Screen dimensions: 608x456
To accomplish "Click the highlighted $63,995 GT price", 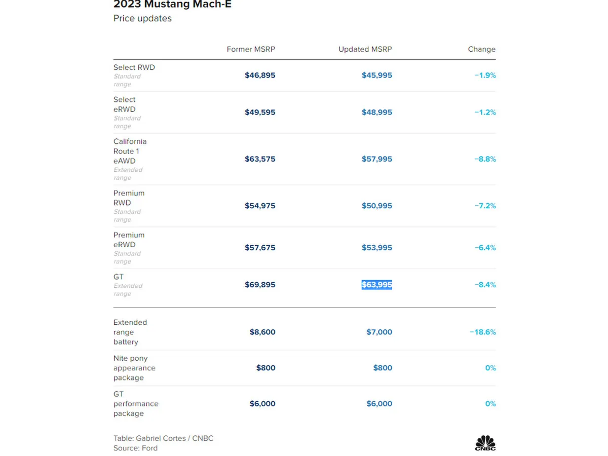I will coord(376,285).
